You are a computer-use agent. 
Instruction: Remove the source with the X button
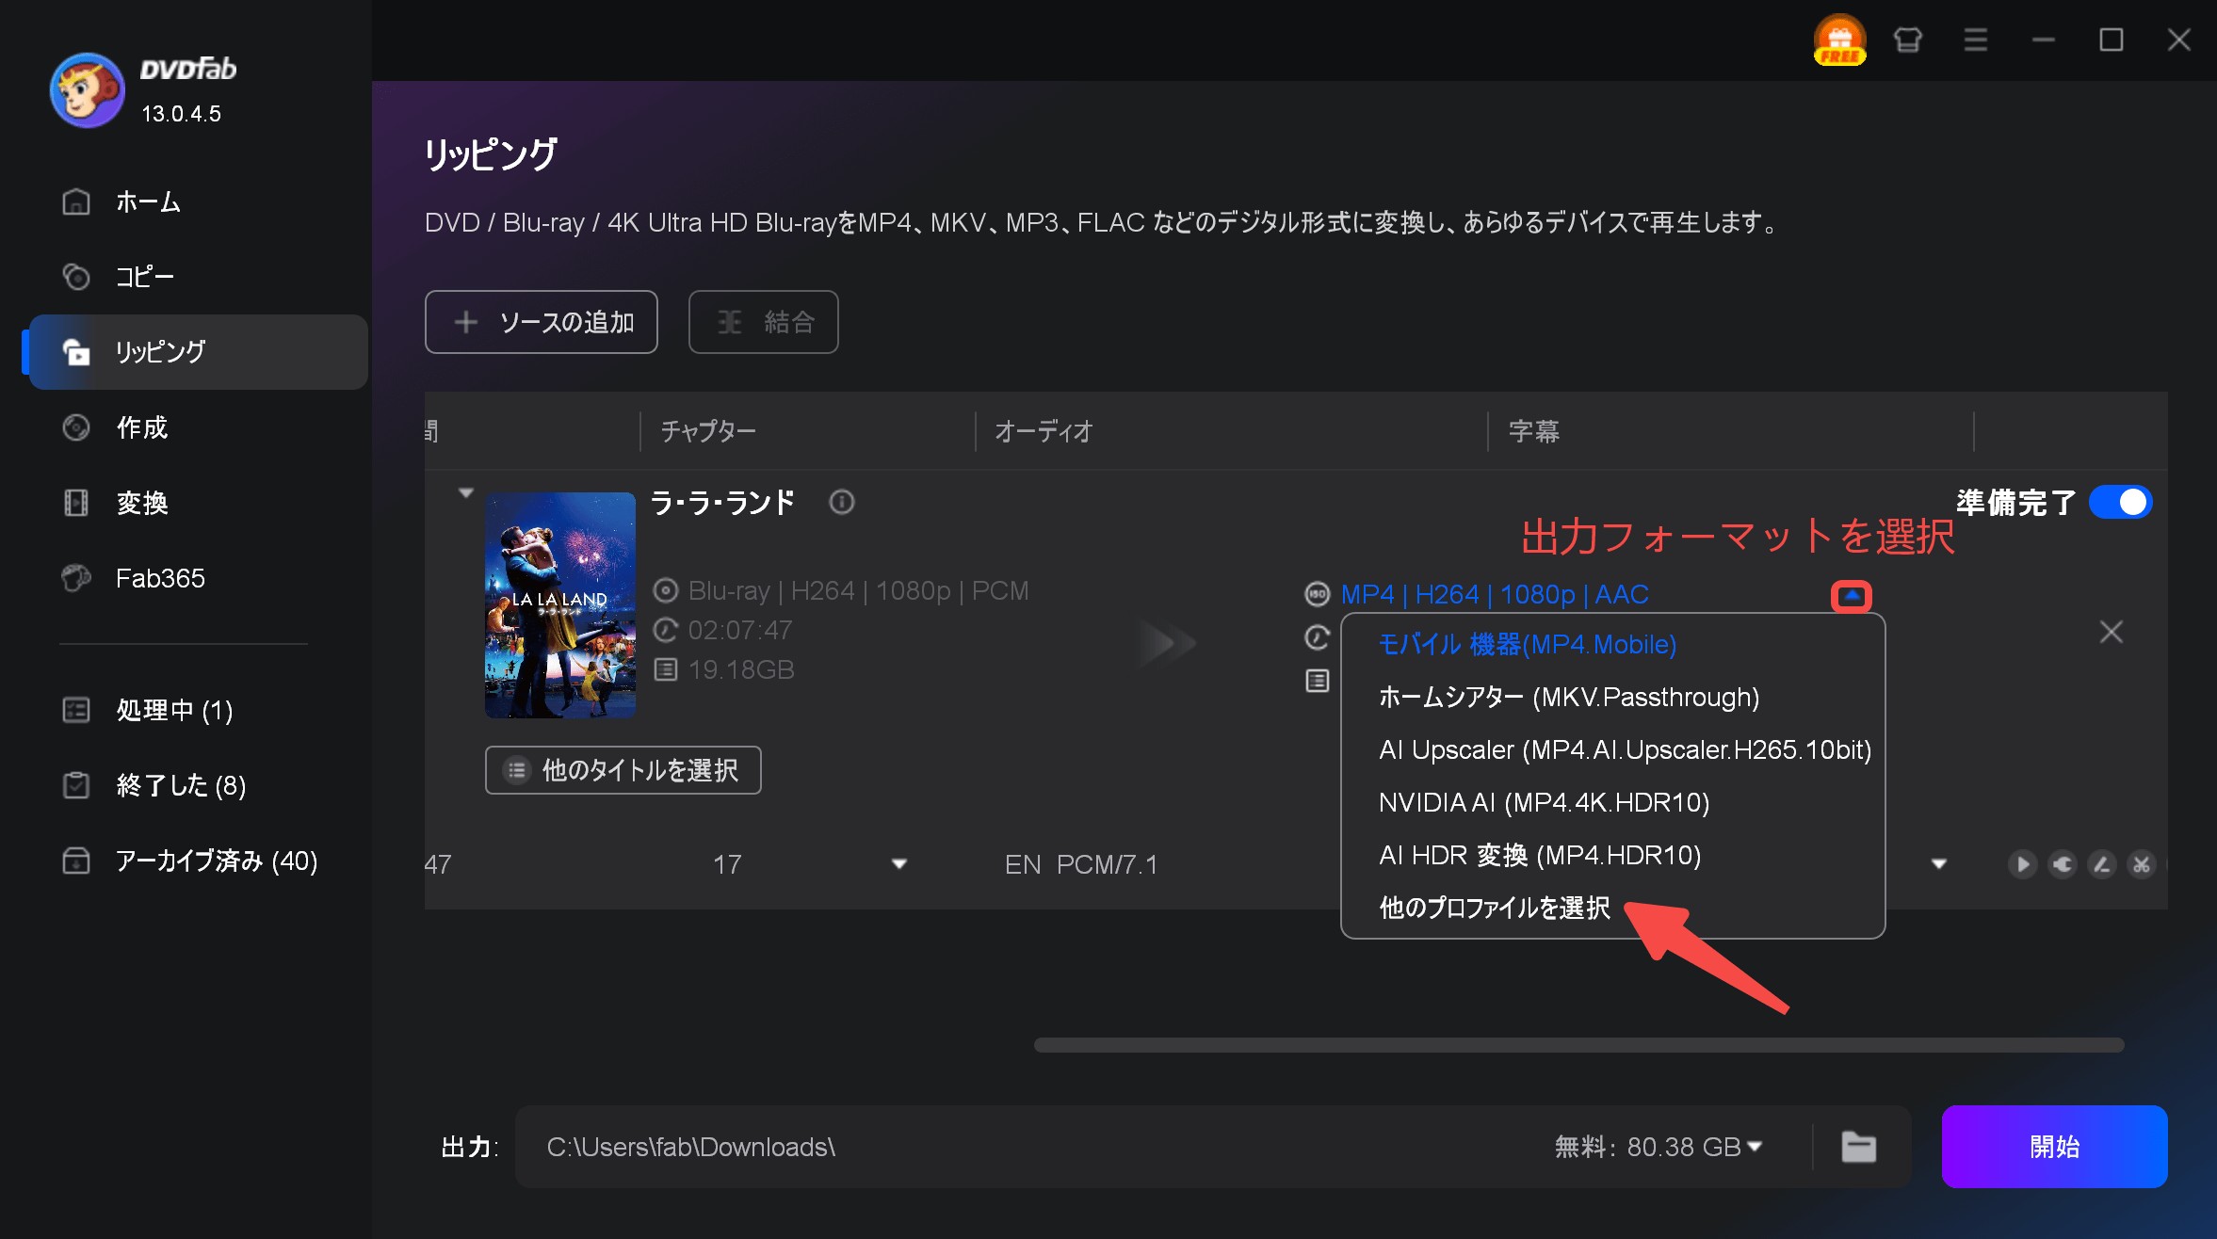tap(2112, 632)
